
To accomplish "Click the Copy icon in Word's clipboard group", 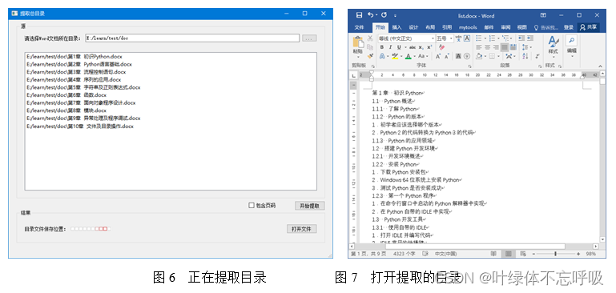I will [x=370, y=47].
